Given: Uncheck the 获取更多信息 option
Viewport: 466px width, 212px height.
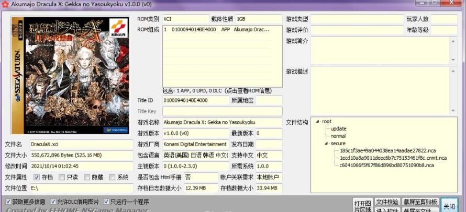Looking at the screenshot, I should click(8, 202).
